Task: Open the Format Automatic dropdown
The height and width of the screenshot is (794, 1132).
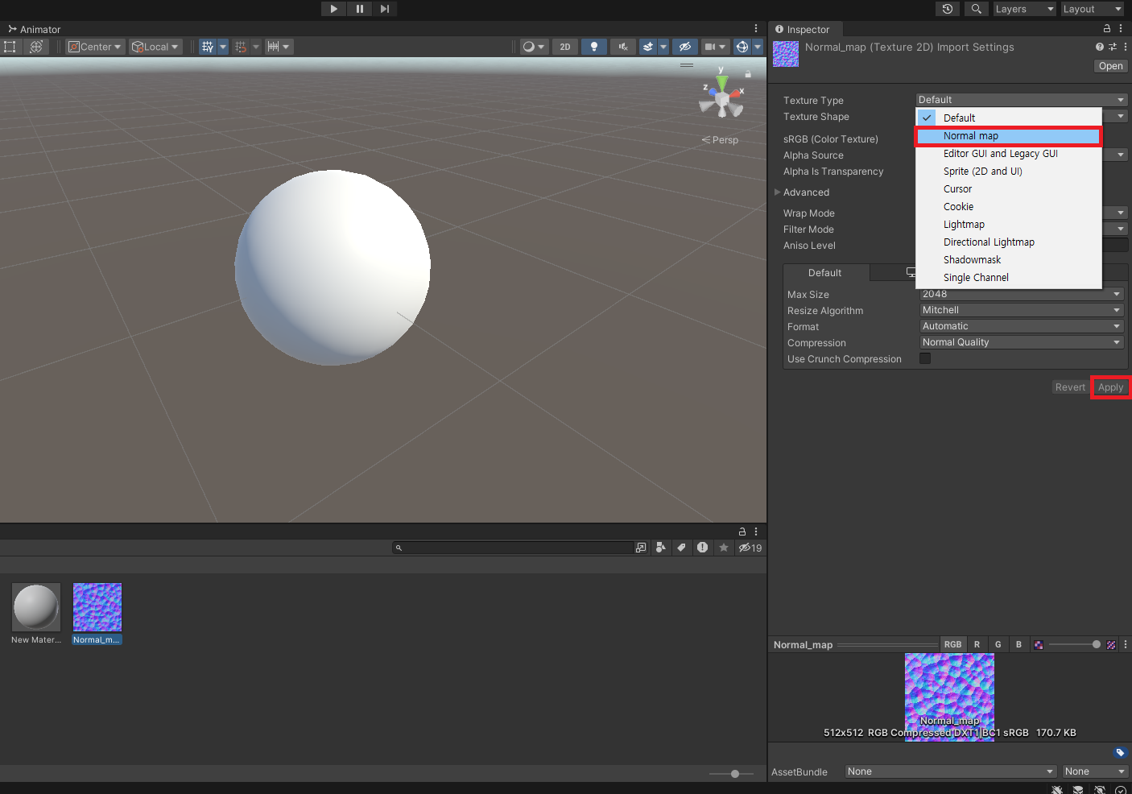Action: (x=1021, y=326)
